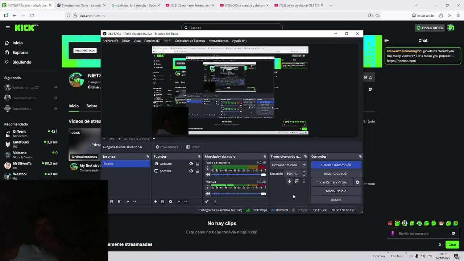Click Obtén KICKs button
Viewport: 464px width, 261px height.
pyautogui.click(x=430, y=28)
